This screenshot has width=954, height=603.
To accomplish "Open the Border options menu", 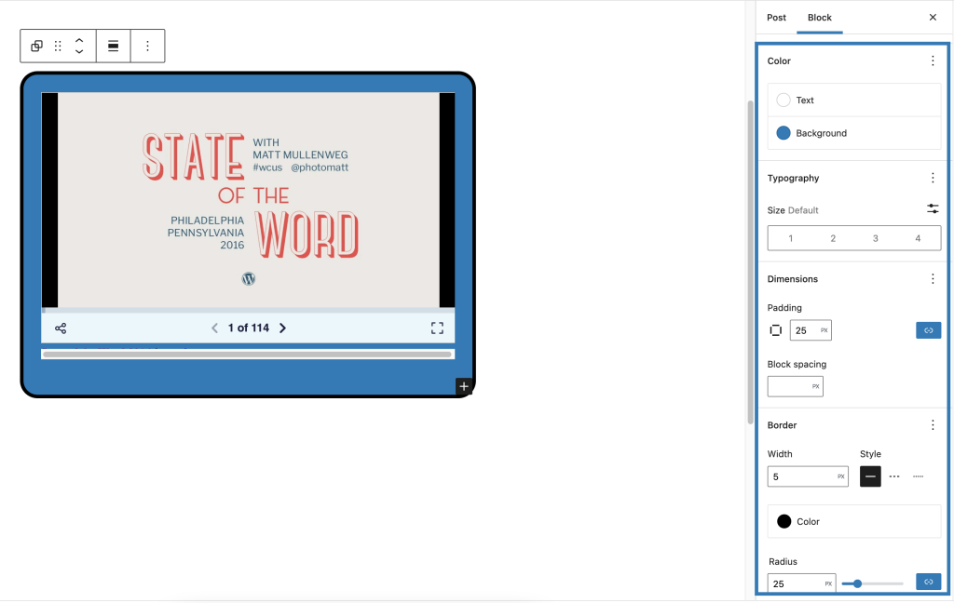I will coord(933,424).
